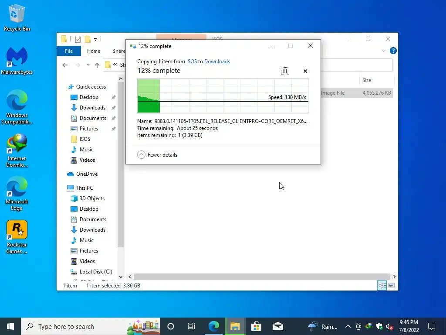Select the 4,055,276 KB file size cell
Viewport: 446px width, 335px height.
[377, 93]
